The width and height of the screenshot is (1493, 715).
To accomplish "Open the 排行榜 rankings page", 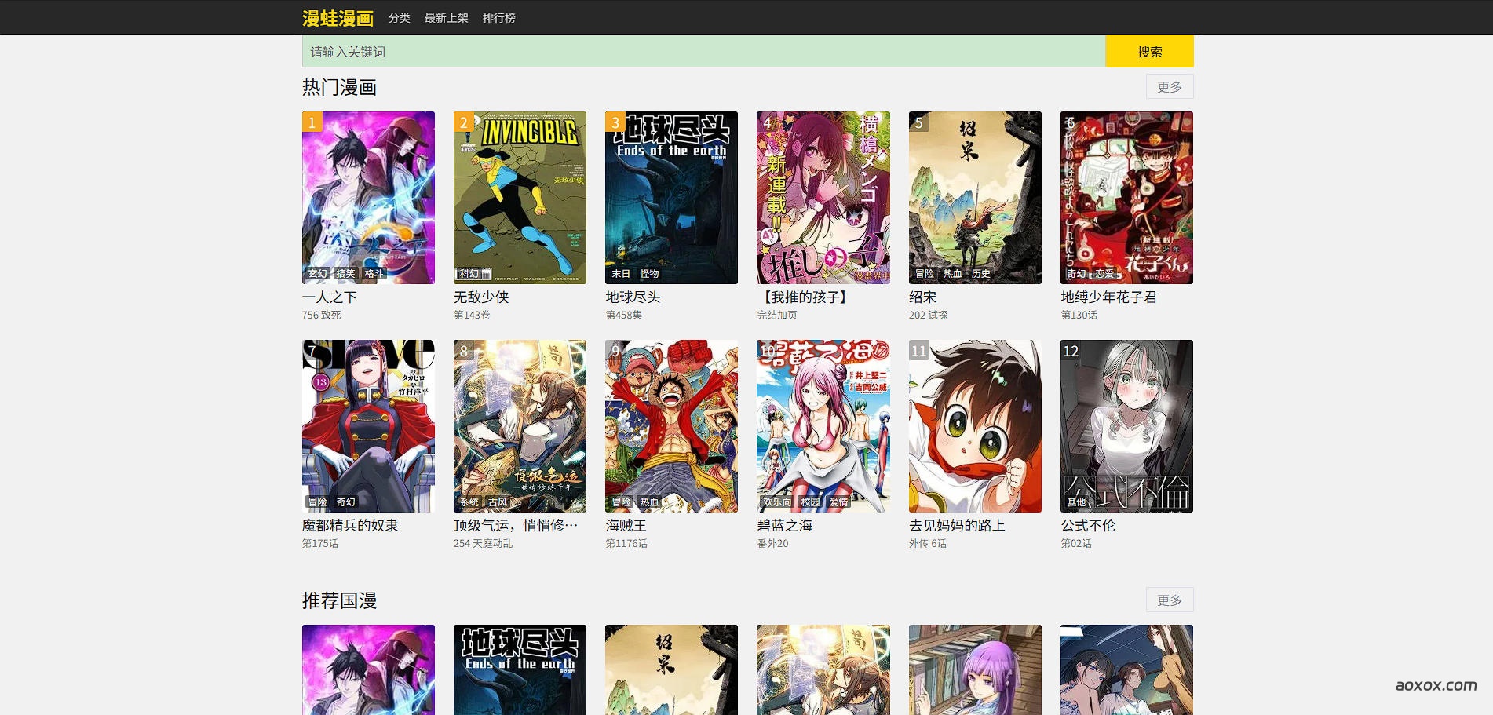I will tap(498, 18).
